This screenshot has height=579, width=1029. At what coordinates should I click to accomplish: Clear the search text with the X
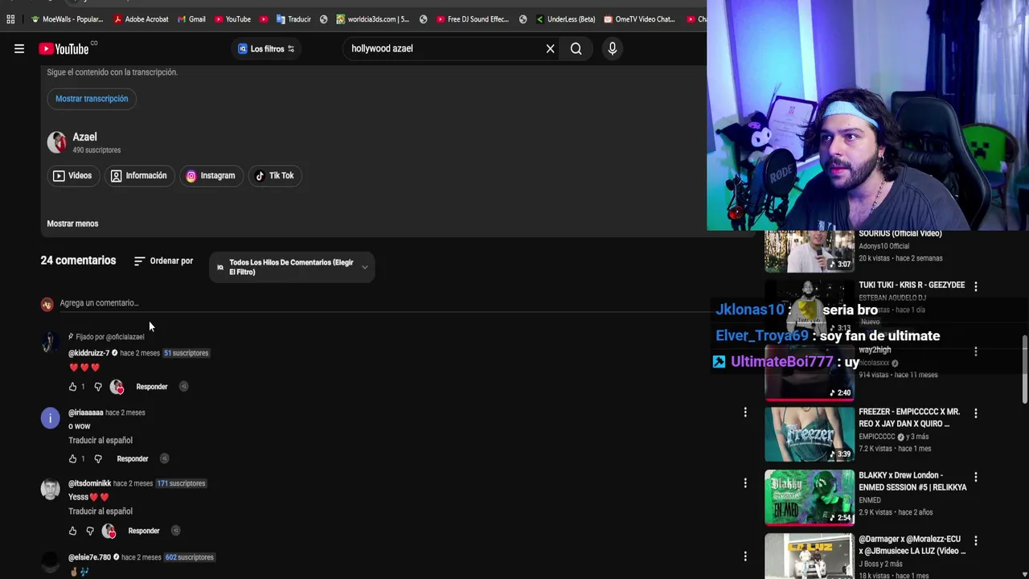(551, 49)
